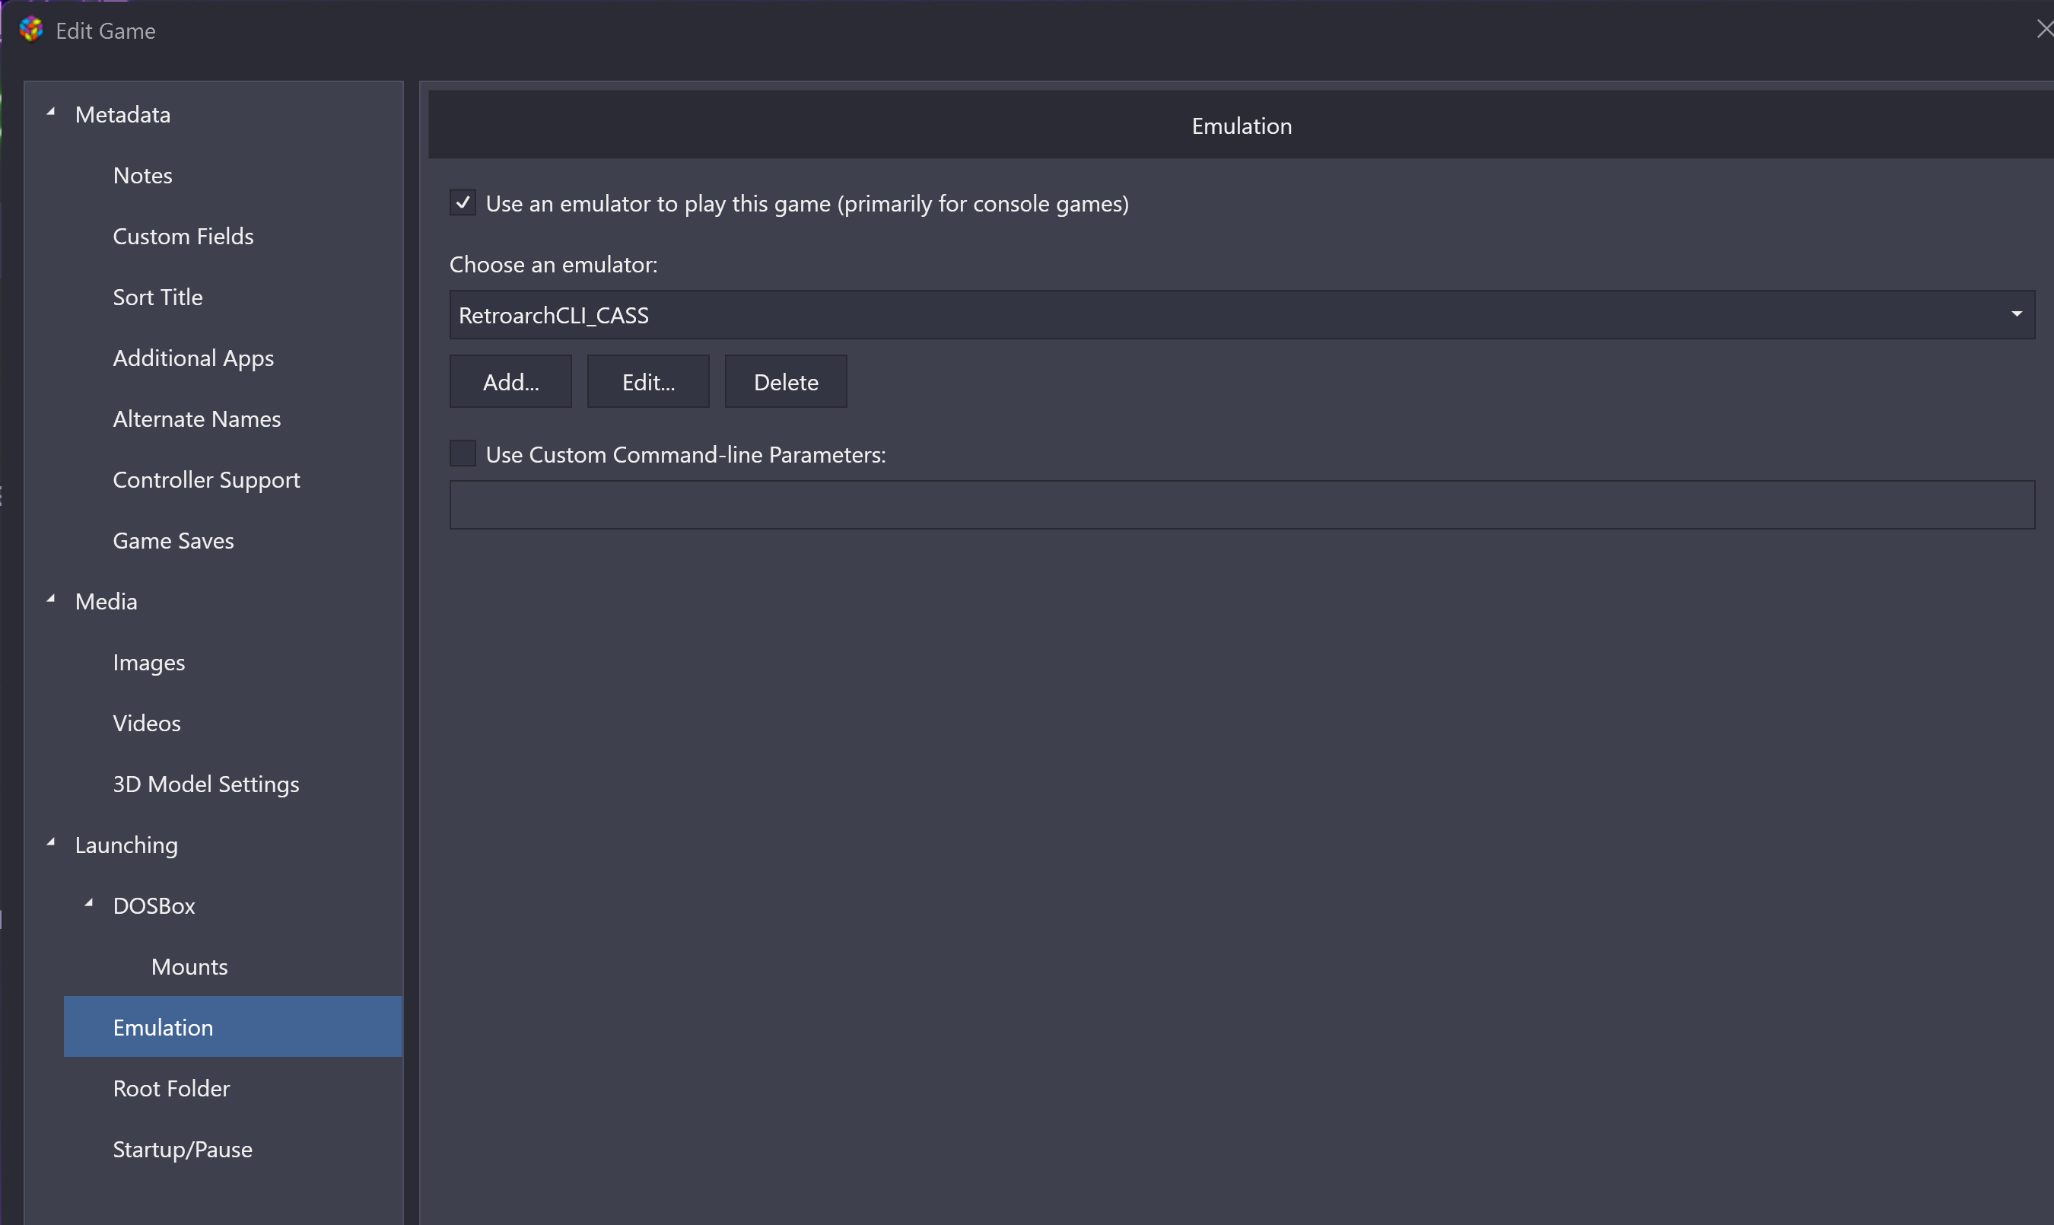The width and height of the screenshot is (2054, 1225).
Task: Select Custom Fields in the sidebar
Action: point(183,237)
